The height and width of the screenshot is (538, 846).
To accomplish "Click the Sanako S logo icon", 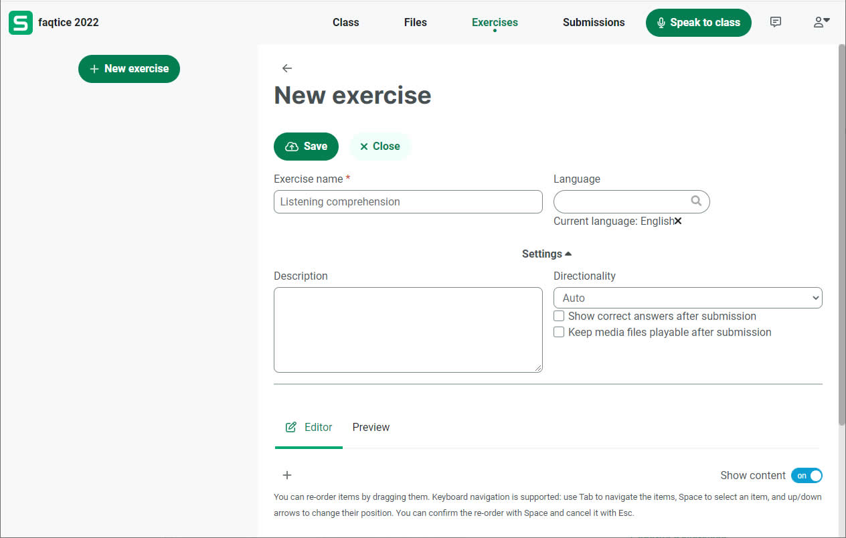I will (x=21, y=23).
